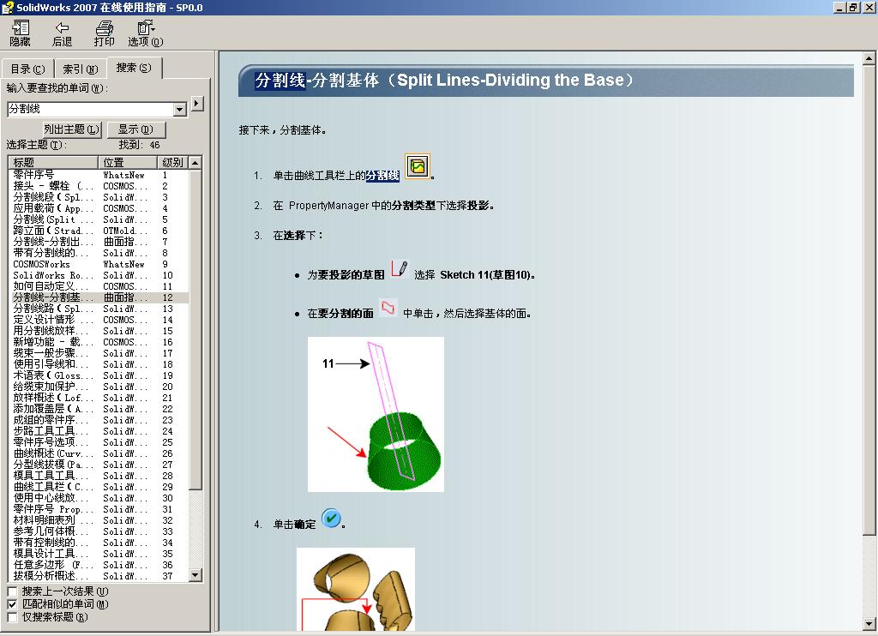Click the content pane scroll down arrow

pyautogui.click(x=869, y=624)
